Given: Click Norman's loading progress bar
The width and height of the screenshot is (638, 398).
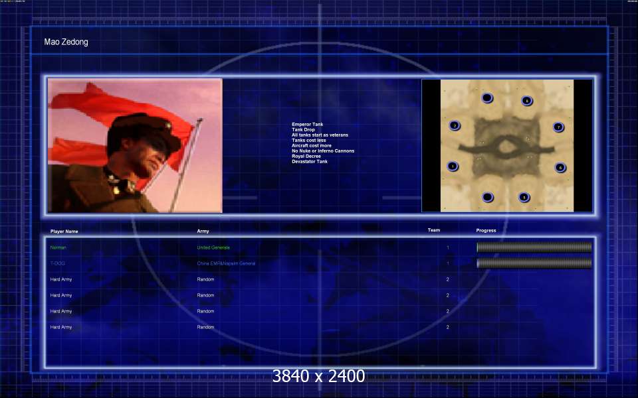Looking at the screenshot, I should click(x=534, y=247).
